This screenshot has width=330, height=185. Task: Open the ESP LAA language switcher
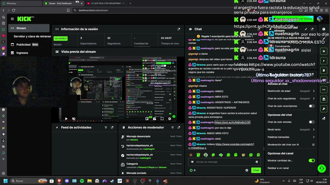[x=301, y=181]
